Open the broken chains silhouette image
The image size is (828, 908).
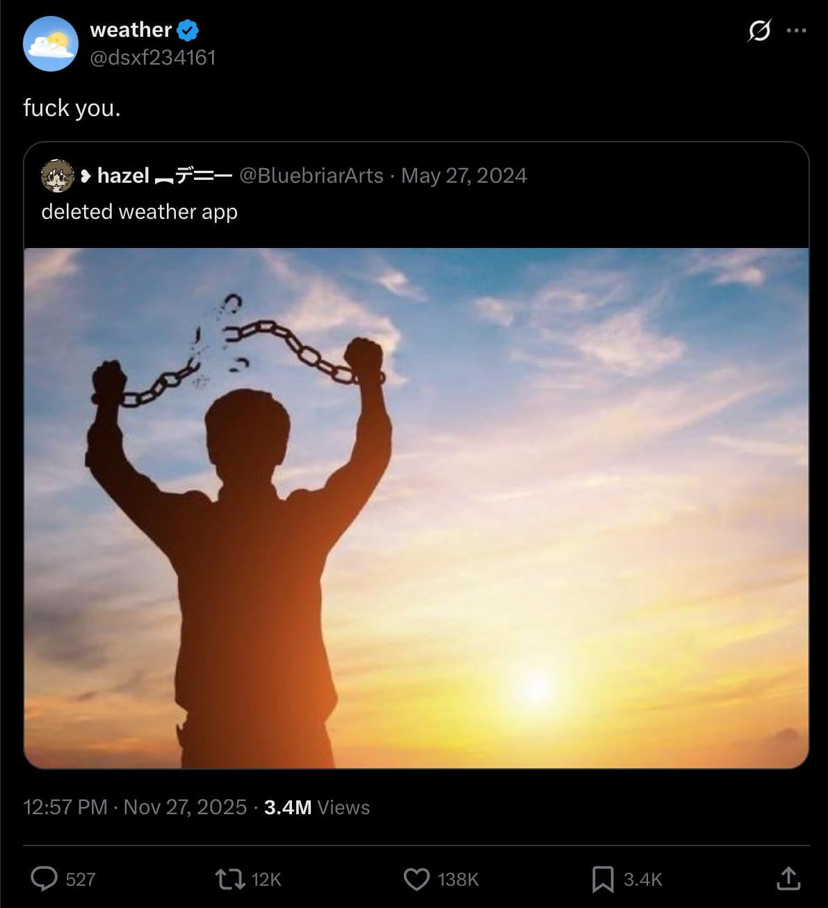416,508
